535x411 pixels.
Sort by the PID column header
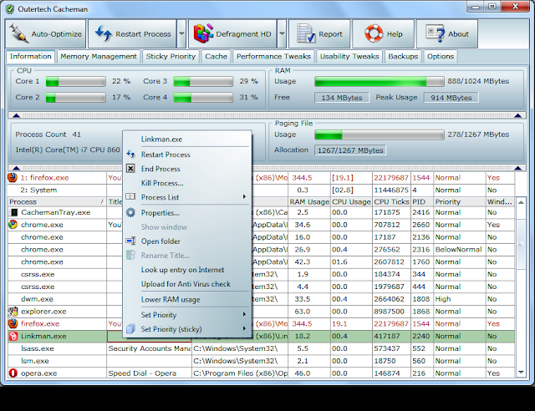point(422,201)
